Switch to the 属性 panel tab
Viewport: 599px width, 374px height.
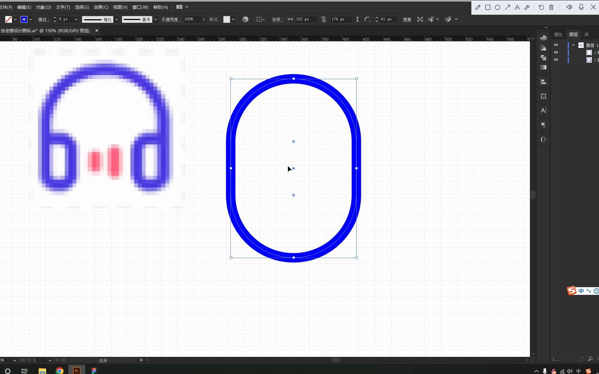point(558,34)
